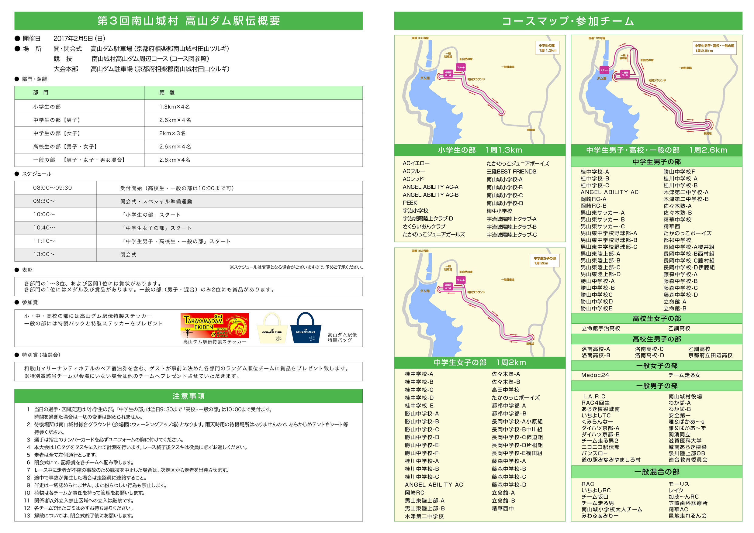Click the relay/goal marker on elementary course map
Screen dimensions: 754x533
(448, 74)
